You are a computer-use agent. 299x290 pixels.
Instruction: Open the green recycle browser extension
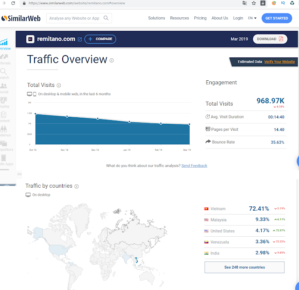click(292, 3)
